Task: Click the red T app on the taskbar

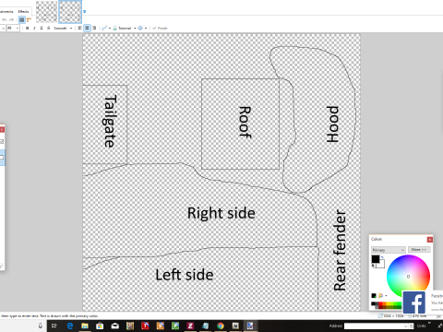Action: coord(145,326)
